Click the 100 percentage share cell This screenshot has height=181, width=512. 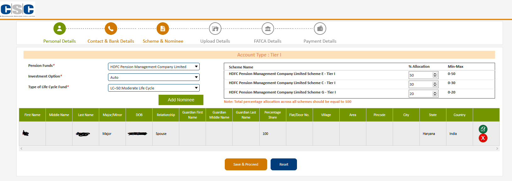273,134
